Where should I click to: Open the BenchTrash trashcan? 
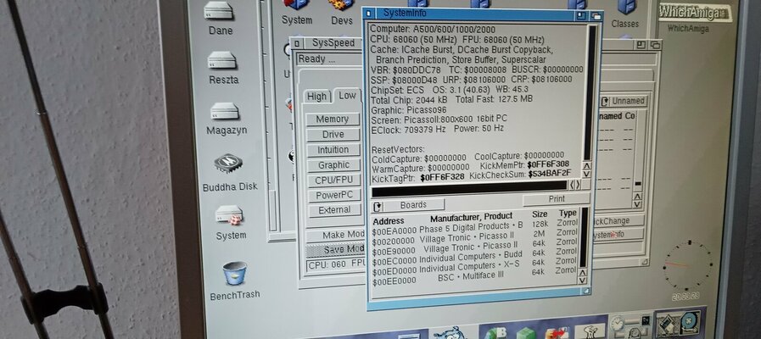[x=233, y=274]
